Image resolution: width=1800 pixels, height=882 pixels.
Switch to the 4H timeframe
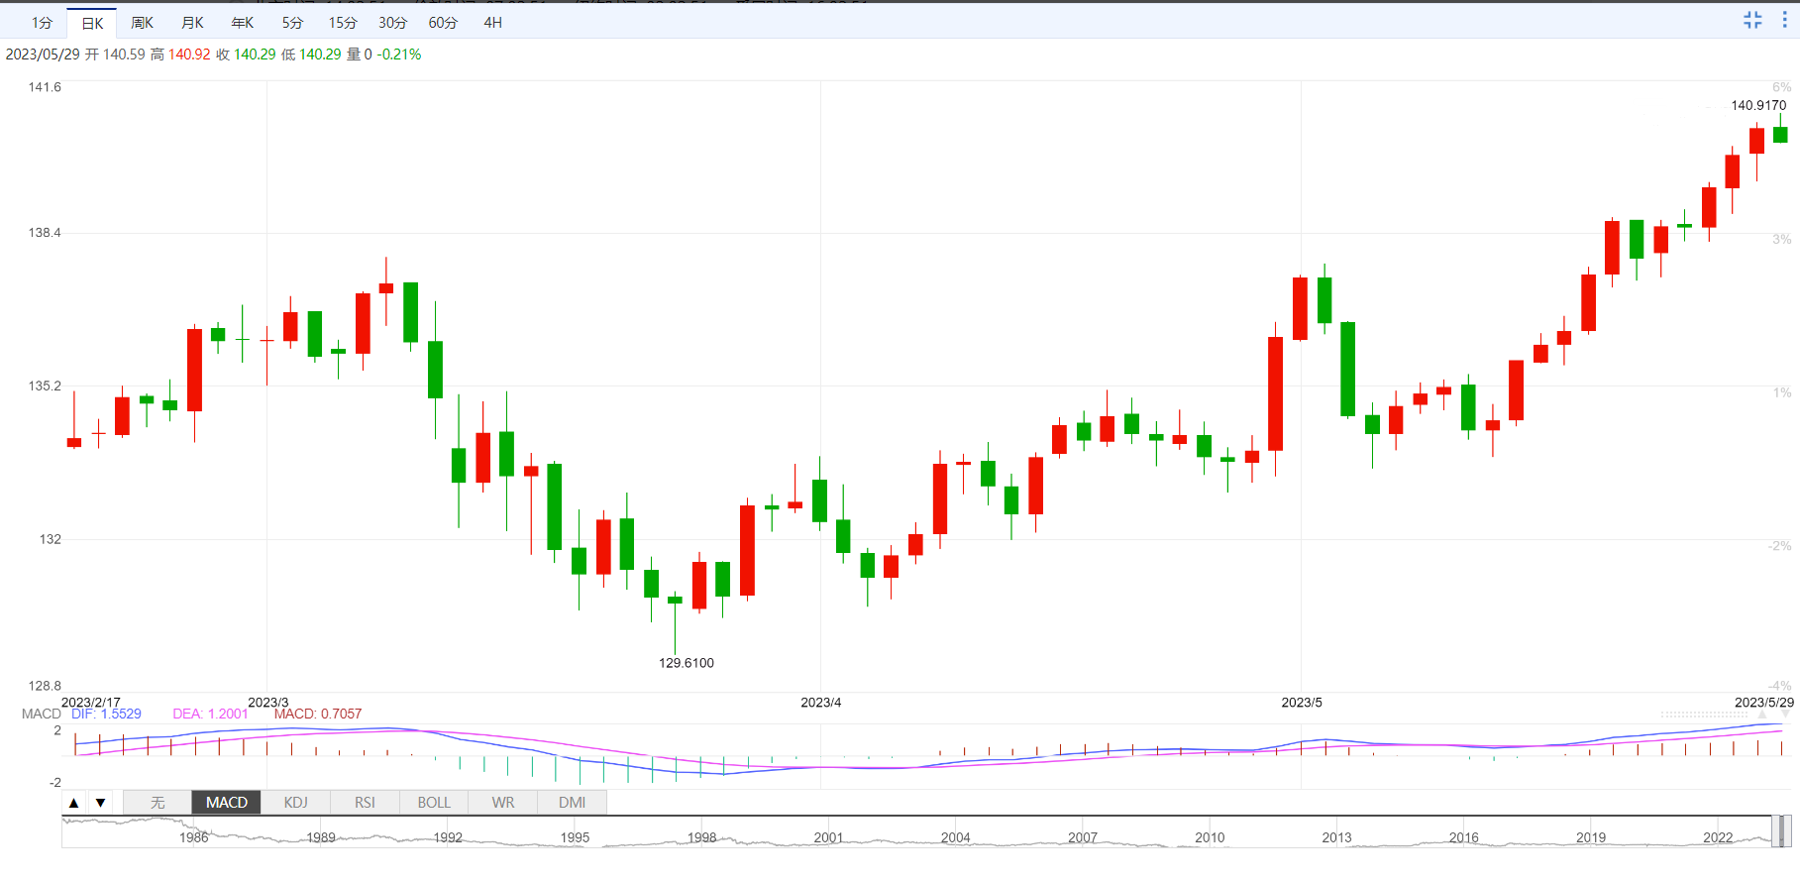point(492,23)
